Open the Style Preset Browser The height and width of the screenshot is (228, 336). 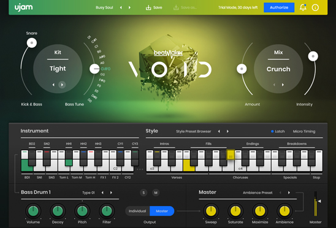(194, 131)
